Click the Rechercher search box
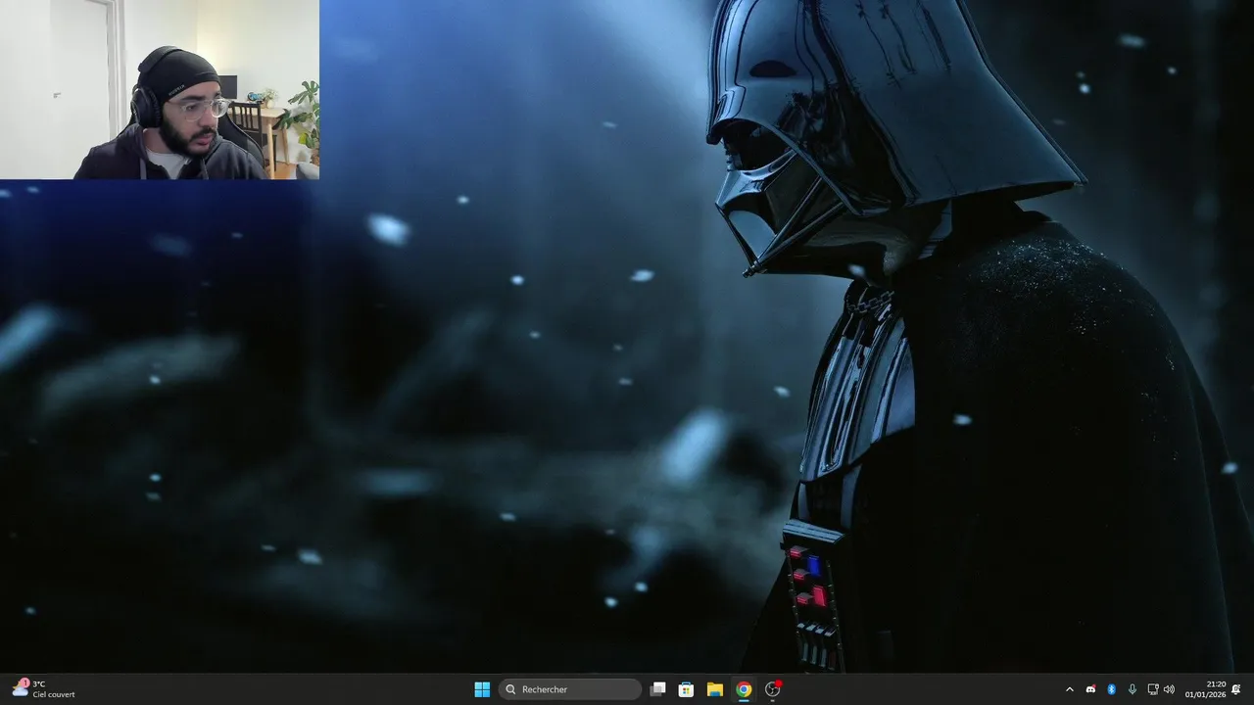Image resolution: width=1254 pixels, height=705 pixels. pos(570,689)
